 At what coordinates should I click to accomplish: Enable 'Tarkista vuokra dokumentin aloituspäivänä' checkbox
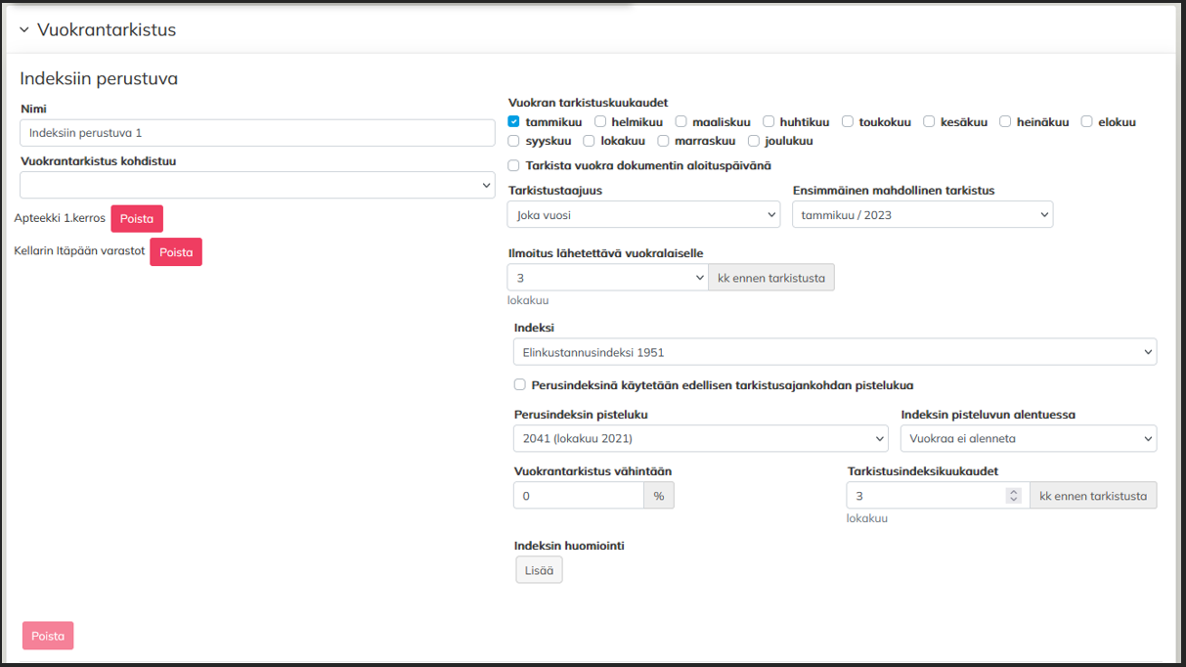pyautogui.click(x=514, y=165)
